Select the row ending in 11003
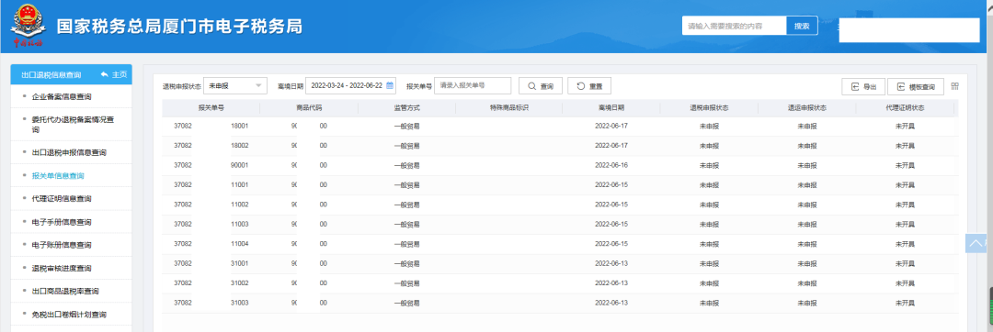The height and width of the screenshot is (332, 993). pyautogui.click(x=560, y=224)
